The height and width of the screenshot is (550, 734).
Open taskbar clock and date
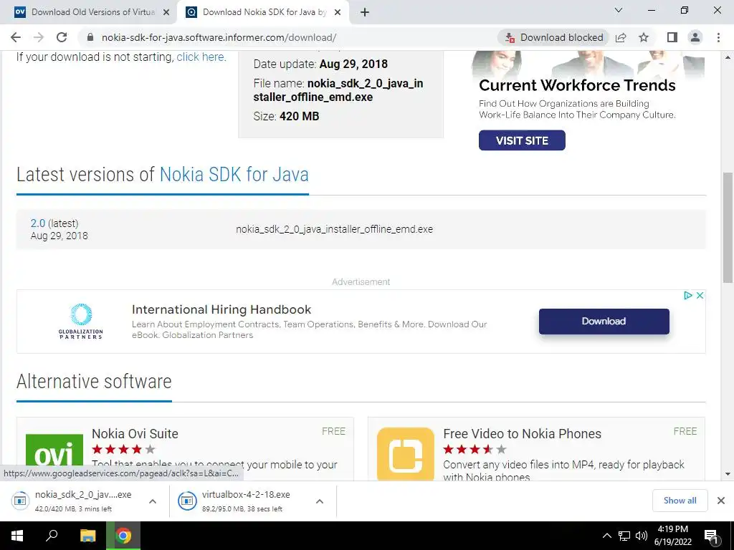tap(672, 536)
